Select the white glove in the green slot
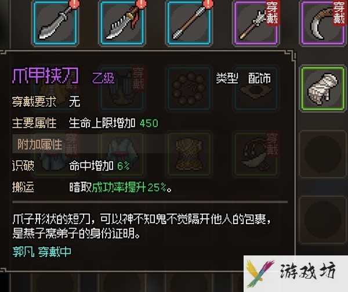 coord(323,88)
